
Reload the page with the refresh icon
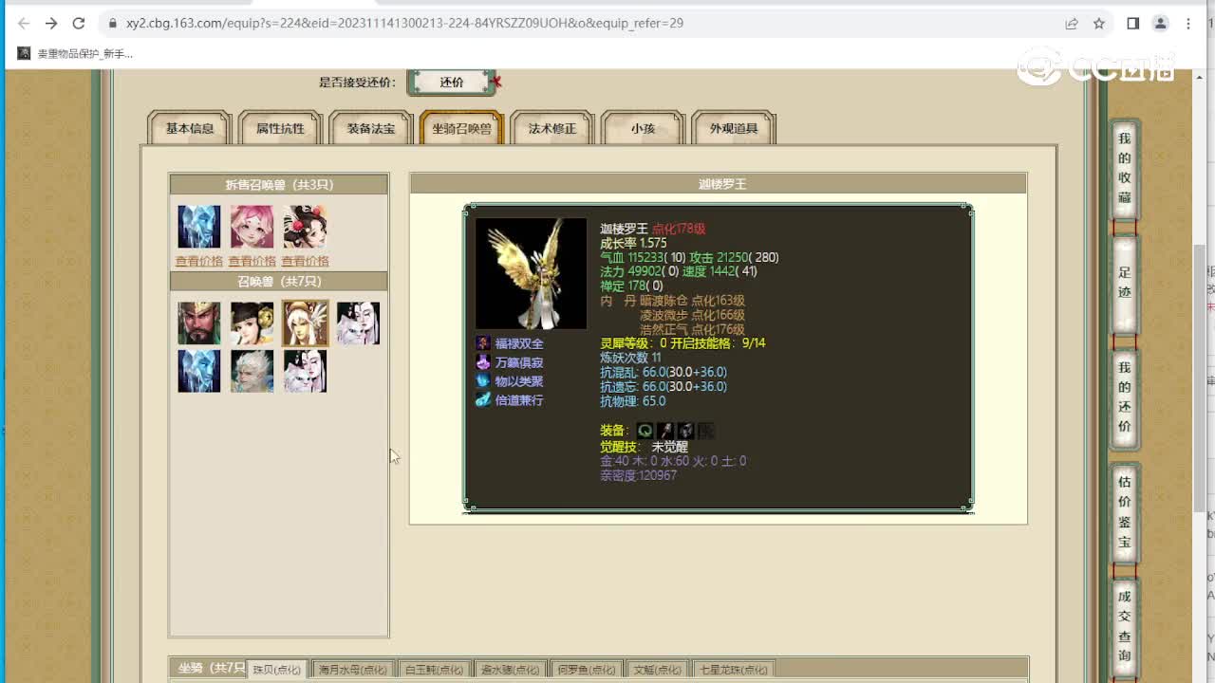(x=79, y=23)
